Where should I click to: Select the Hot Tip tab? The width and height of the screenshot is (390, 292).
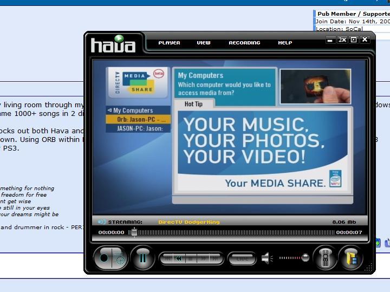tap(194, 103)
